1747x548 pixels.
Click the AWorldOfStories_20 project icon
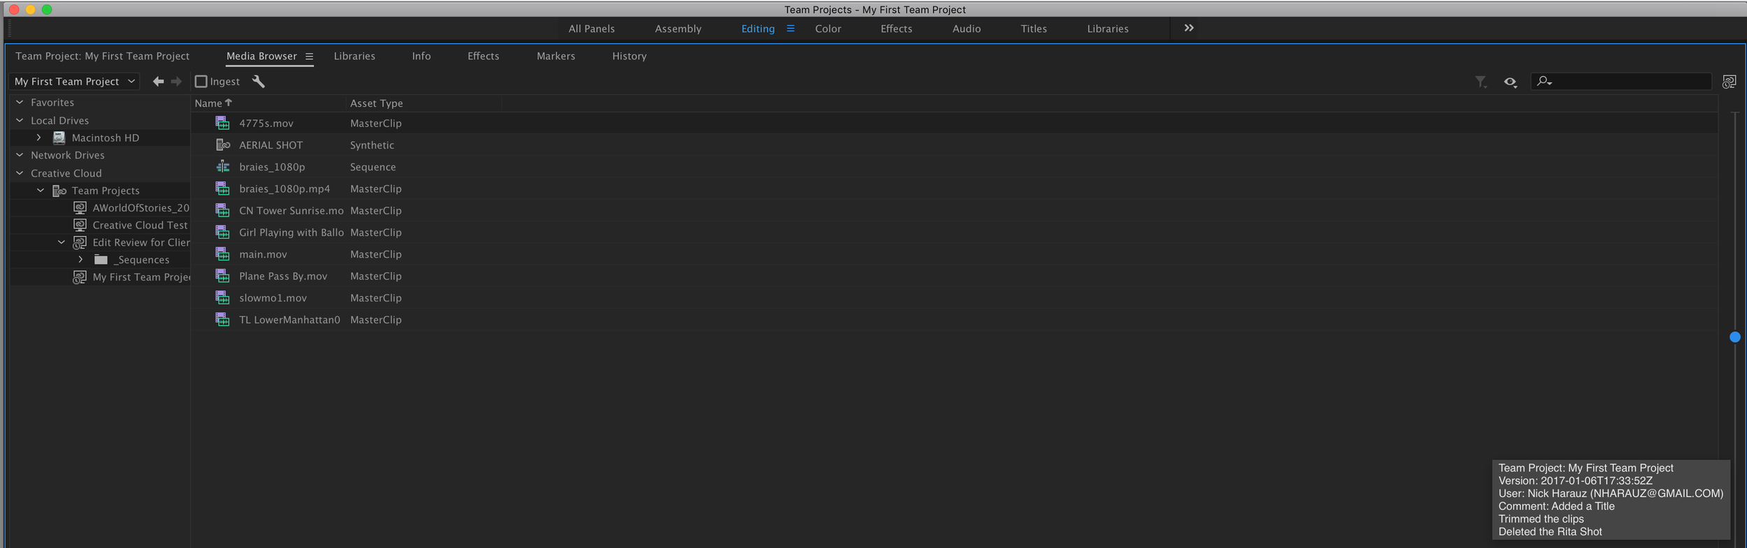coord(80,208)
